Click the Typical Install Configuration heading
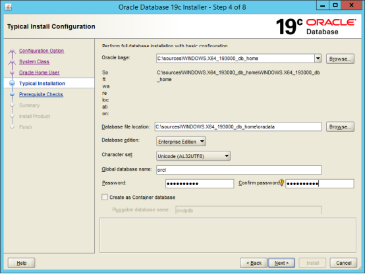 (x=51, y=26)
